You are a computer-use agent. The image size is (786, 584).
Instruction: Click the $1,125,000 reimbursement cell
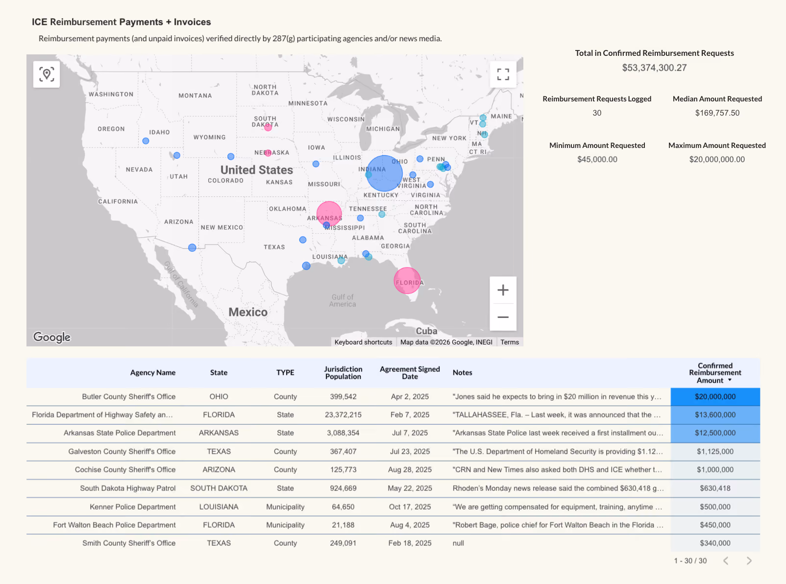pyautogui.click(x=715, y=452)
